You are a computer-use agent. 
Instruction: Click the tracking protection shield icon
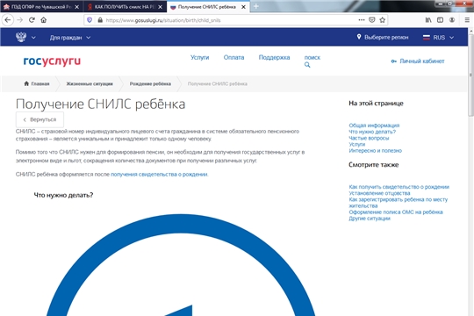(90, 20)
